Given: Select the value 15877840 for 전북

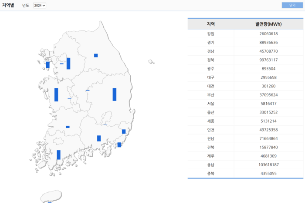Looking at the screenshot, I should [268, 148].
